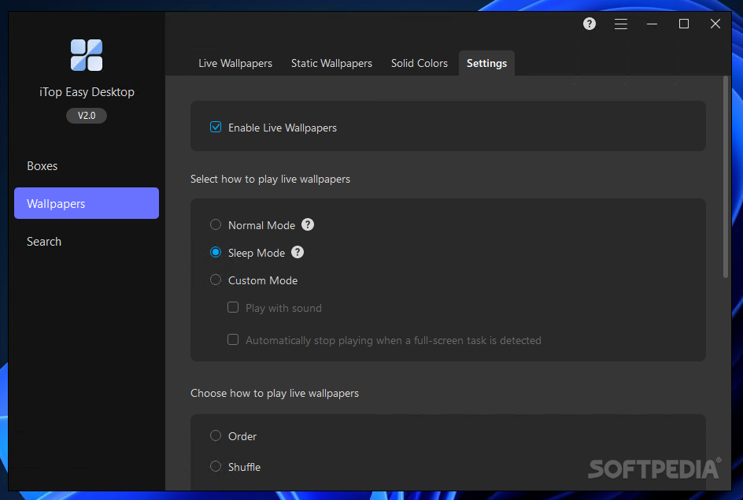This screenshot has height=500, width=743.
Task: Open the Static Wallpapers tab
Action: tap(331, 63)
